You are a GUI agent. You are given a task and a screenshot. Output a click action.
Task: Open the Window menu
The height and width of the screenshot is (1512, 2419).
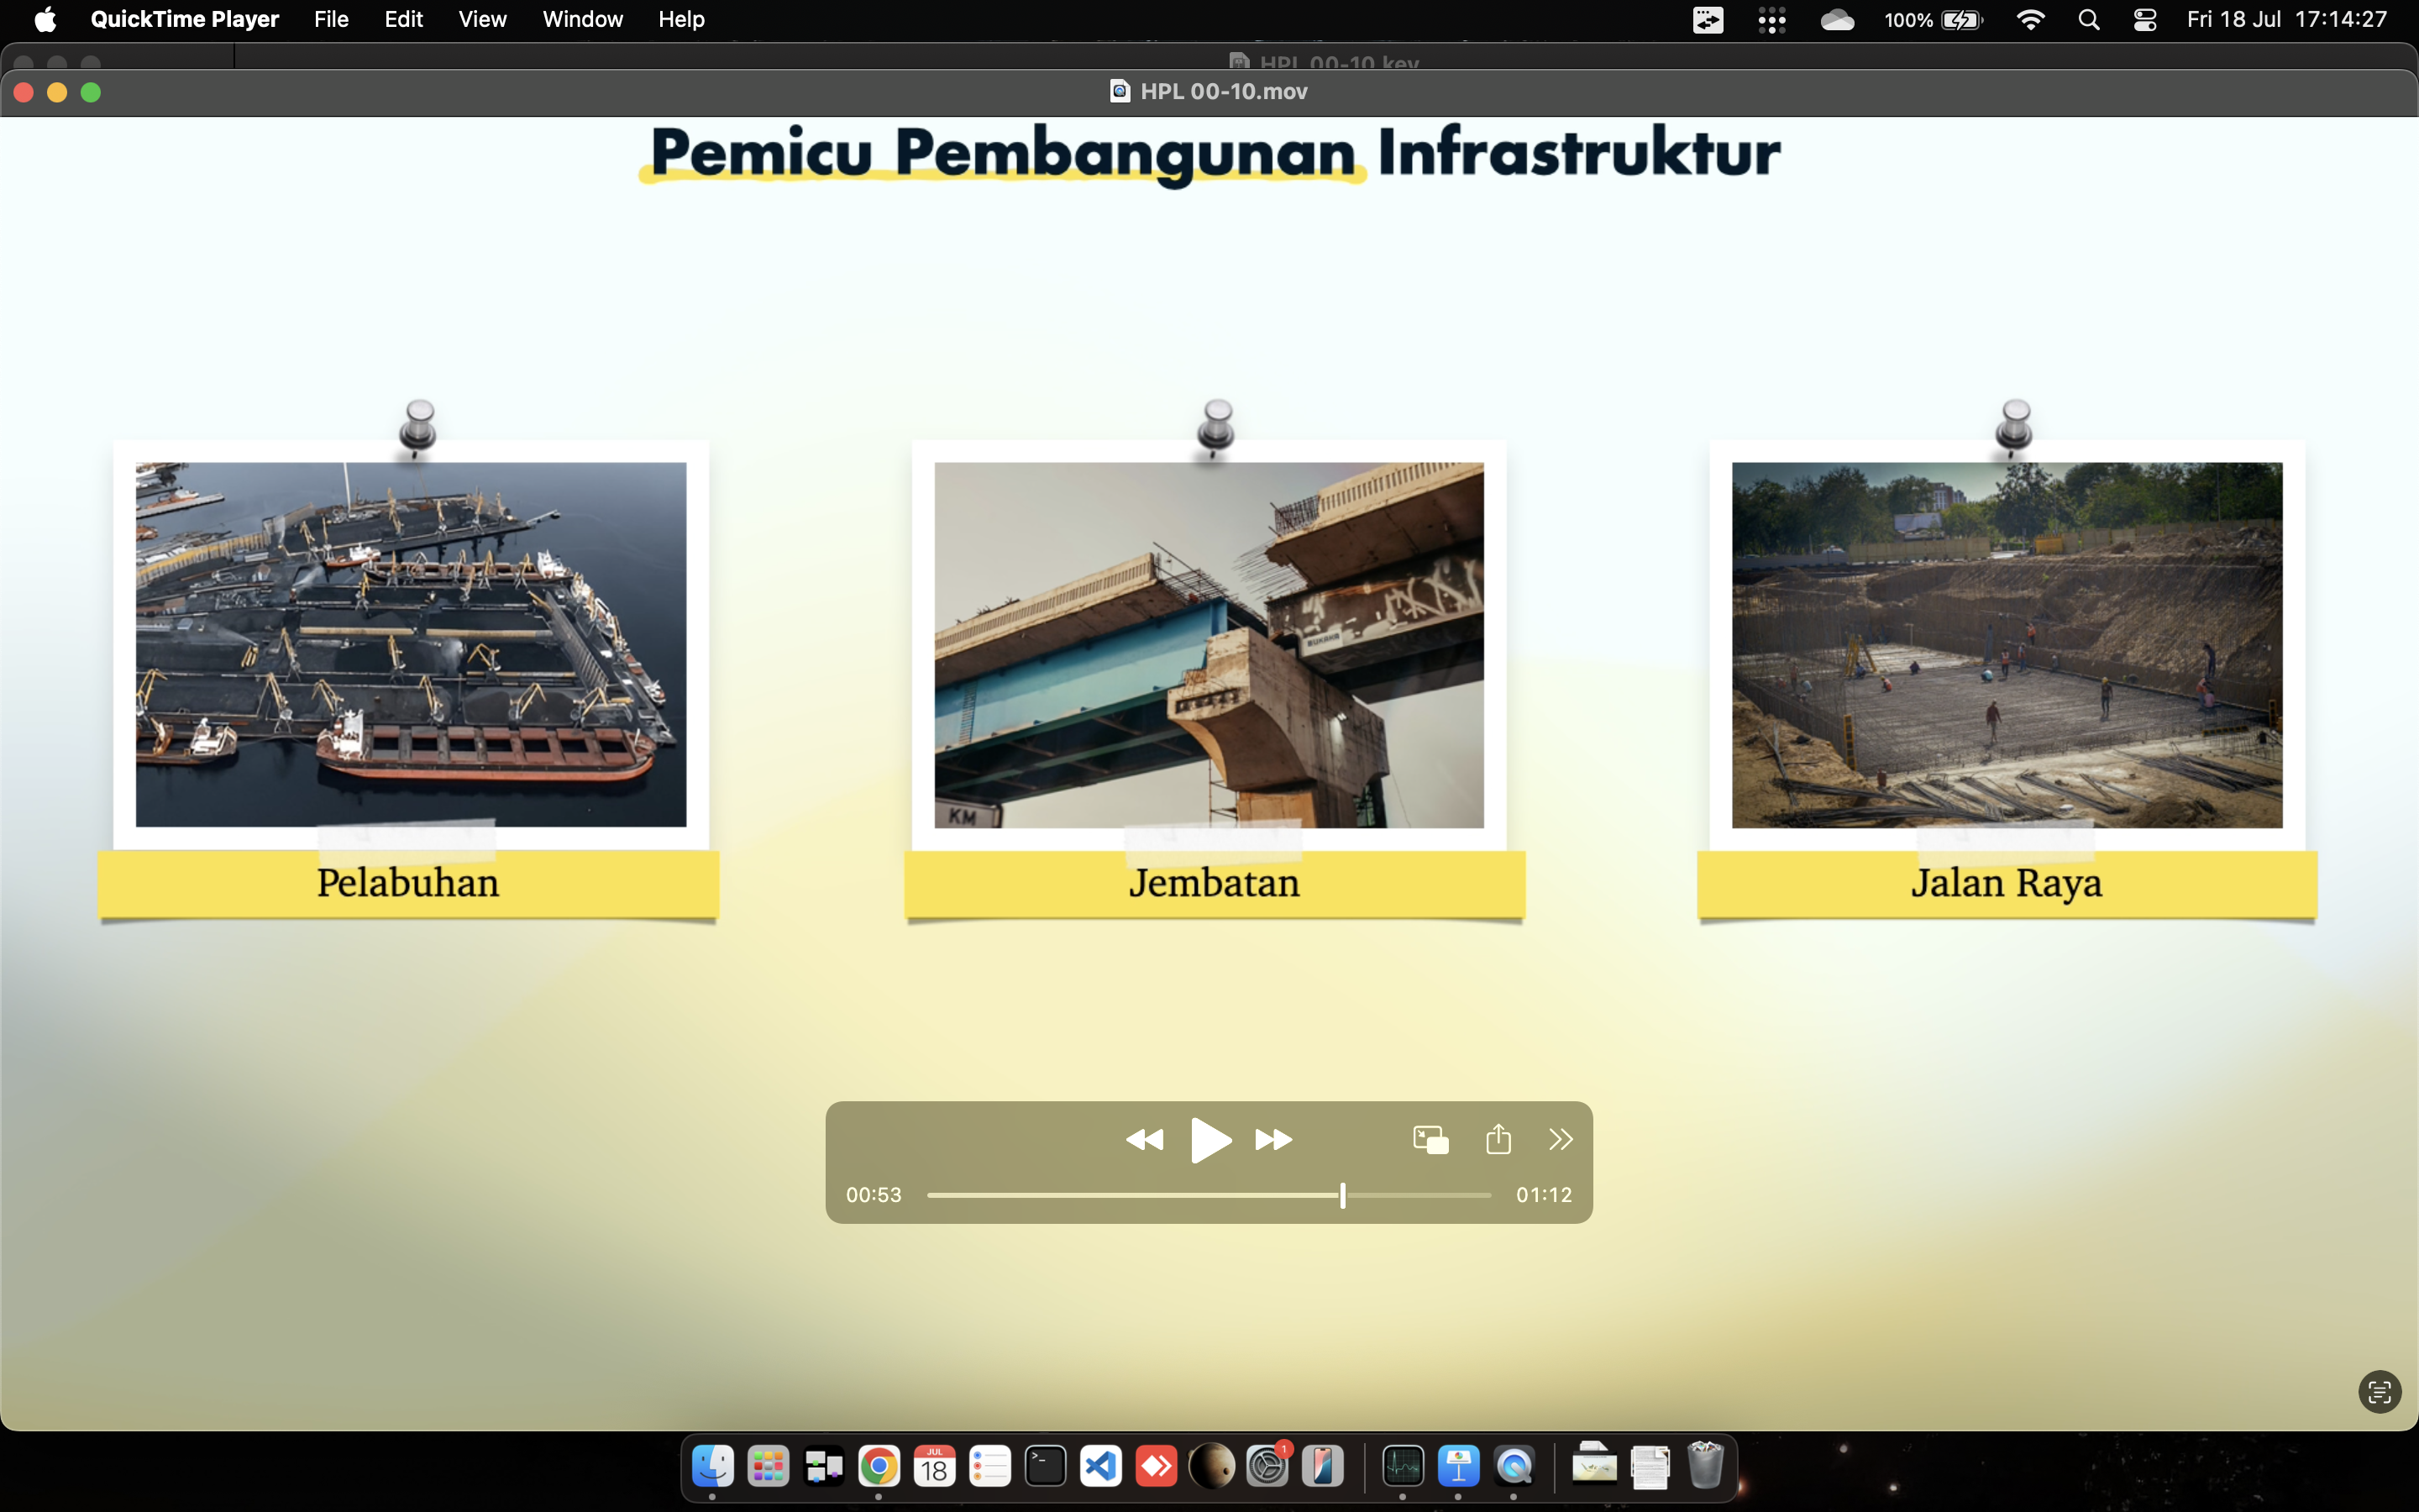(582, 19)
